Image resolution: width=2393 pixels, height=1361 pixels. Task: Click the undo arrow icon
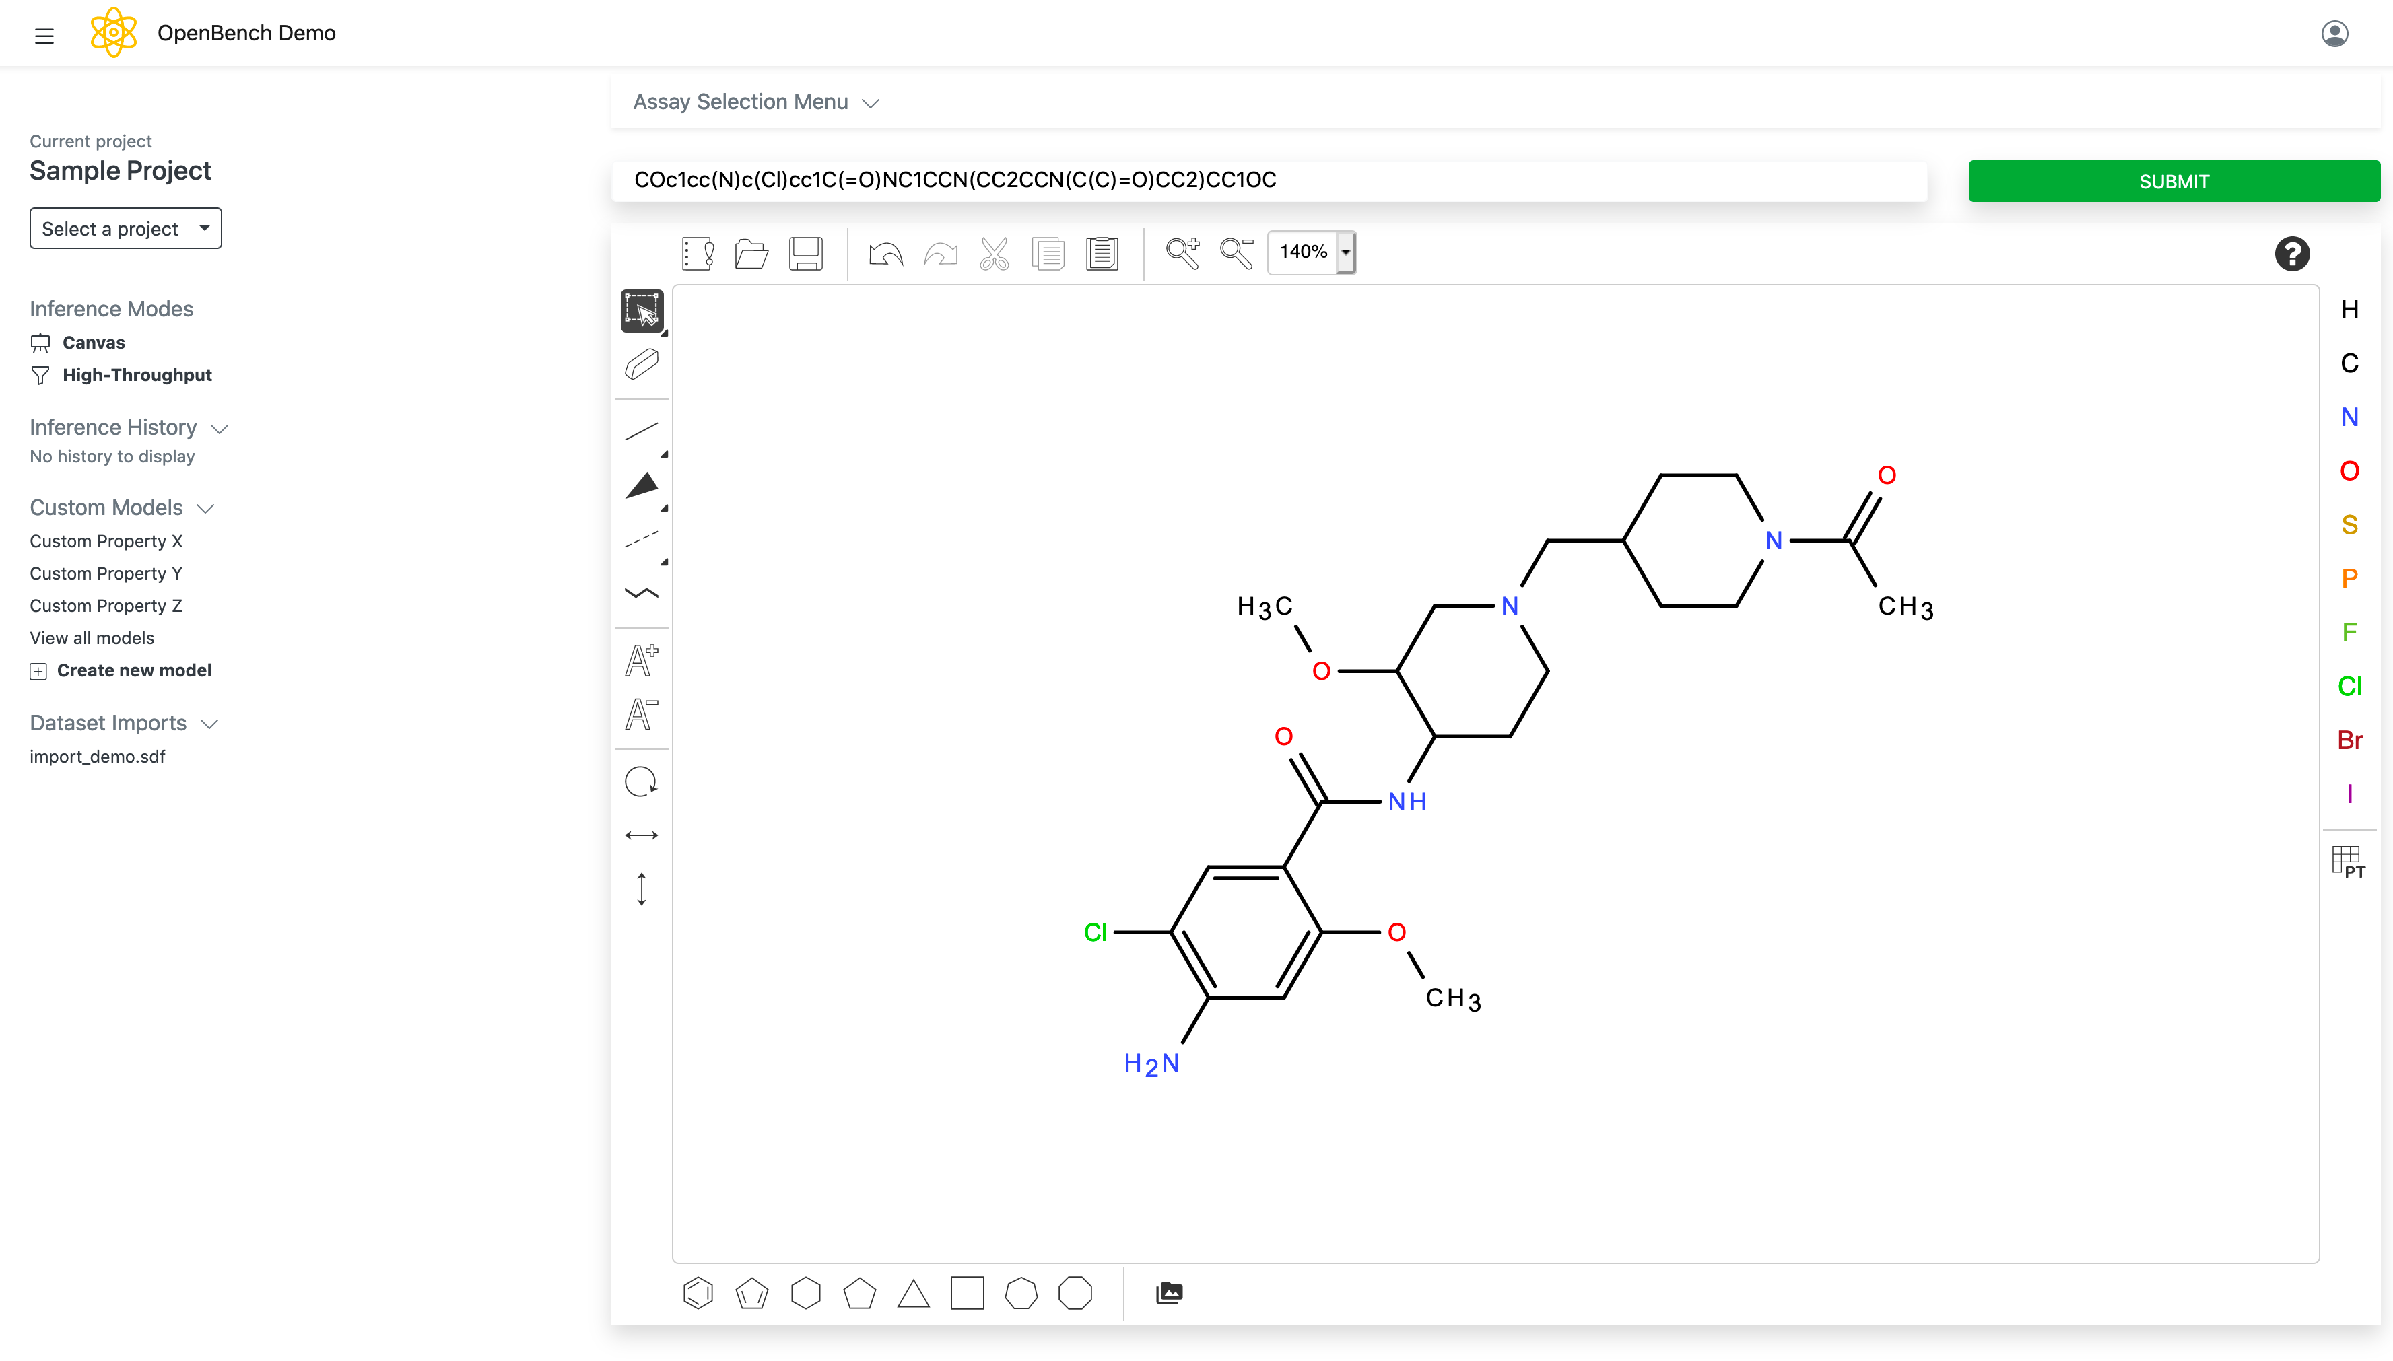click(884, 253)
